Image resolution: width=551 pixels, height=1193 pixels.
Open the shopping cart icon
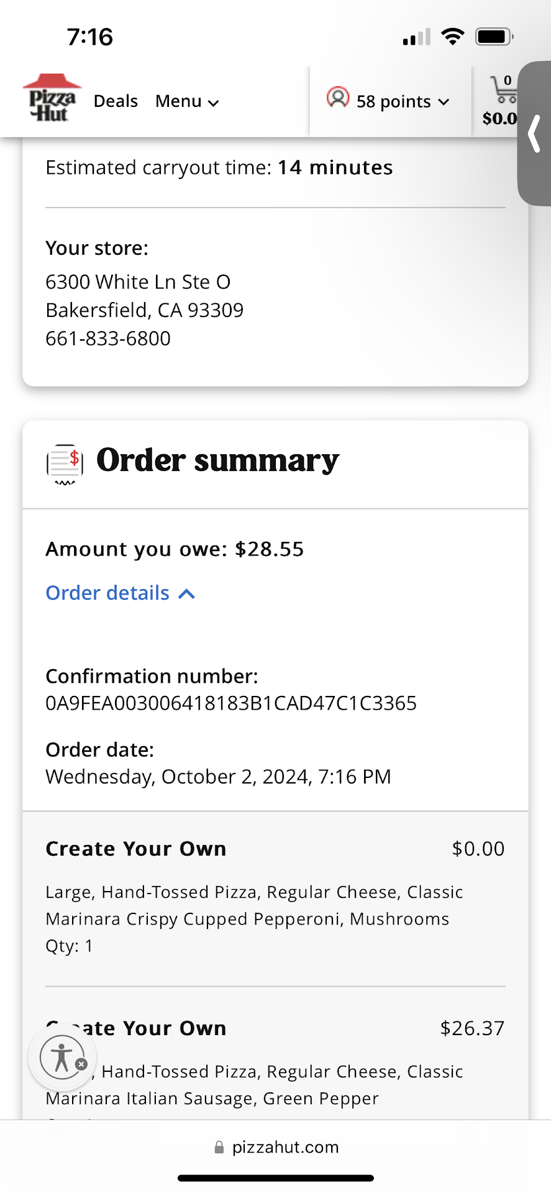(503, 90)
